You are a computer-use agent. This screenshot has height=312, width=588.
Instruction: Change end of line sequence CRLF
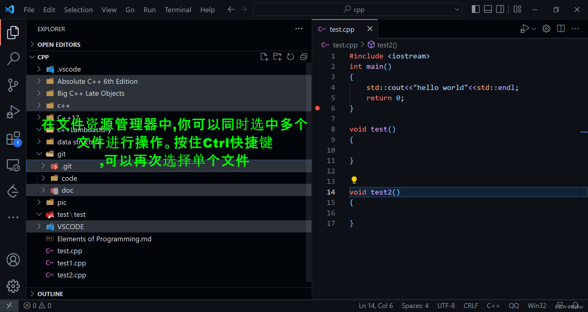click(471, 306)
